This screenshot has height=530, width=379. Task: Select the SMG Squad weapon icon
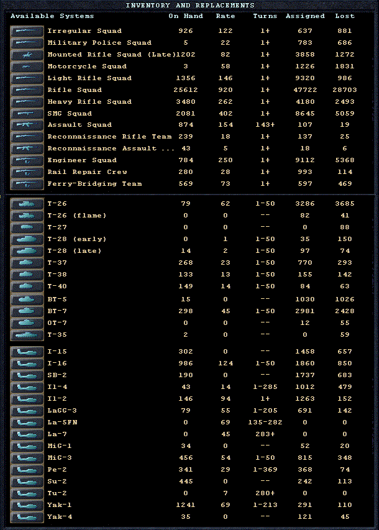point(27,114)
